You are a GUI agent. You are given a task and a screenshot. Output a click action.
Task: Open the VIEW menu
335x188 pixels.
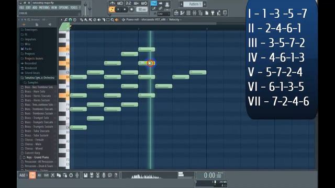pos(54,8)
